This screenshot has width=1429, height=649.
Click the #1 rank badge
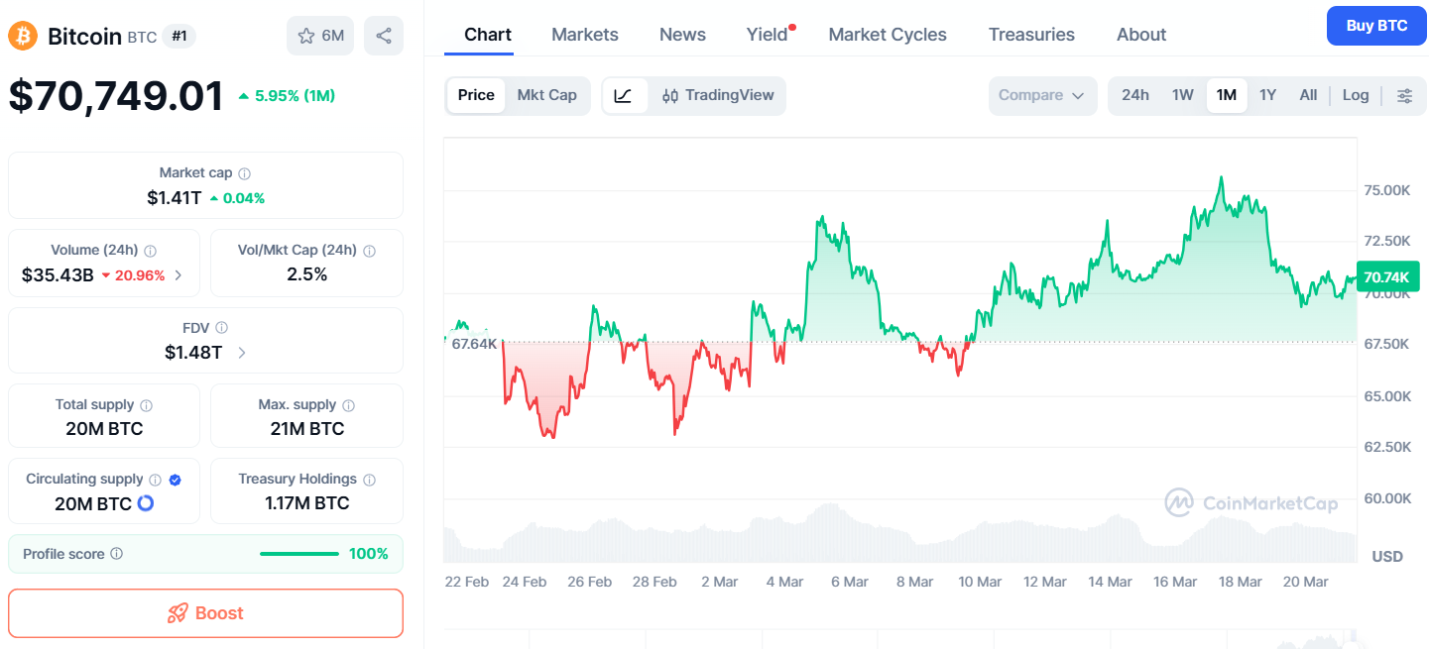coord(179,37)
